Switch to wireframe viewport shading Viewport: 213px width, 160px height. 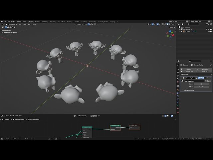165,24
